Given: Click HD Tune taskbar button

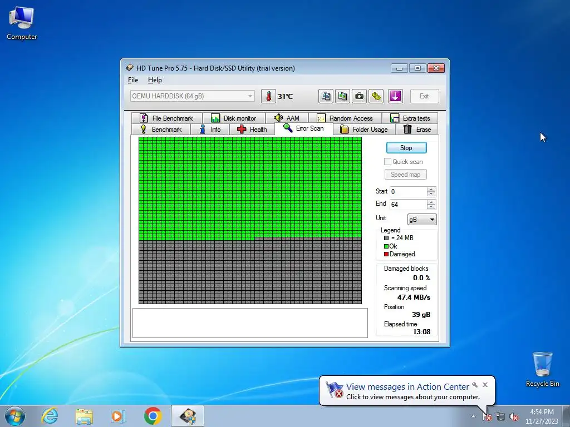Looking at the screenshot, I should tap(188, 416).
